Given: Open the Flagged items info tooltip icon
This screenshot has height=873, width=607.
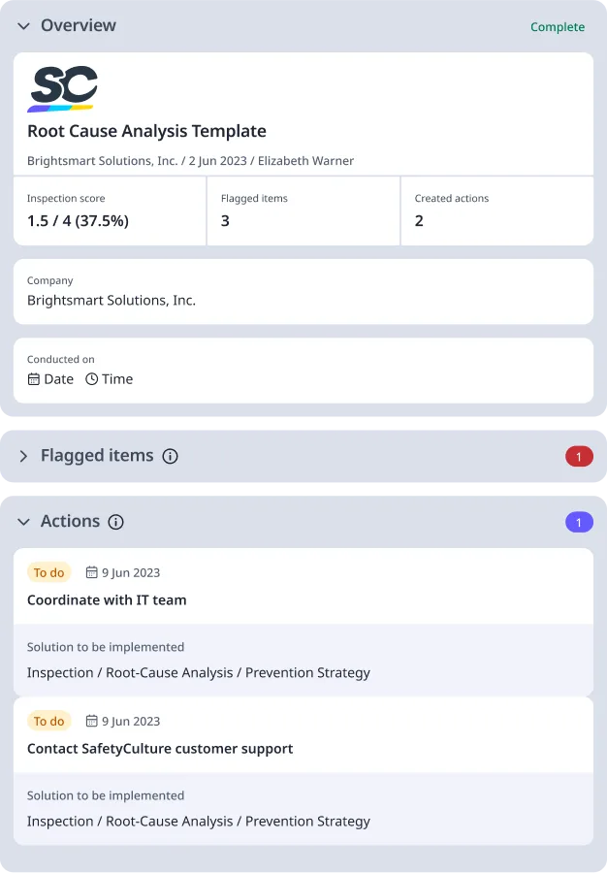Looking at the screenshot, I should (x=172, y=456).
